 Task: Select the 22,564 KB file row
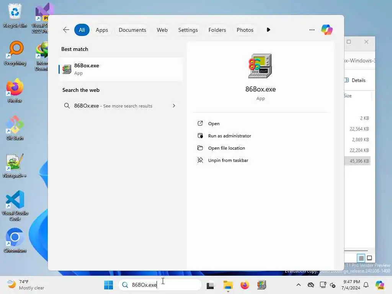pyautogui.click(x=358, y=129)
